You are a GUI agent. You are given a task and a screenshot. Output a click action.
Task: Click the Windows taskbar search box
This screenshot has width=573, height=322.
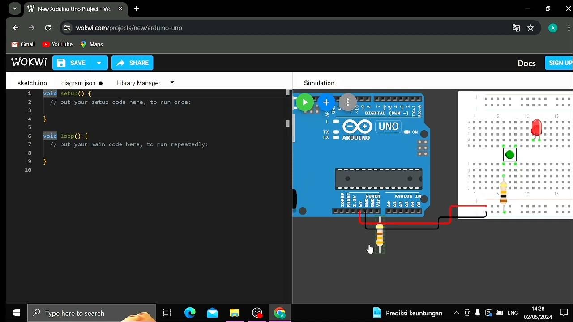(x=92, y=313)
